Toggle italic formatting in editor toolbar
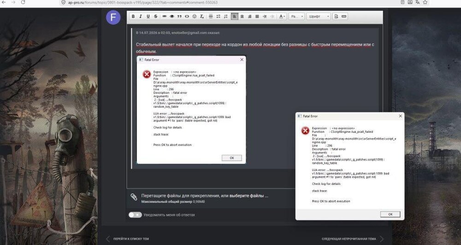Viewport: 461px width, 245px height. pos(141,17)
